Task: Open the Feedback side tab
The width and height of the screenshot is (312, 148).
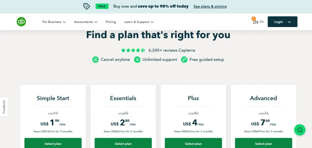Action: click(4, 107)
